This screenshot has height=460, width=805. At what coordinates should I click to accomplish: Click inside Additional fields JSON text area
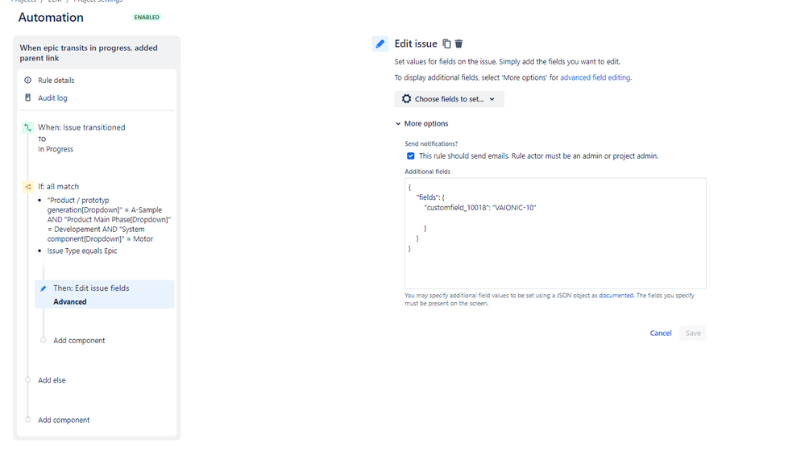(x=555, y=234)
